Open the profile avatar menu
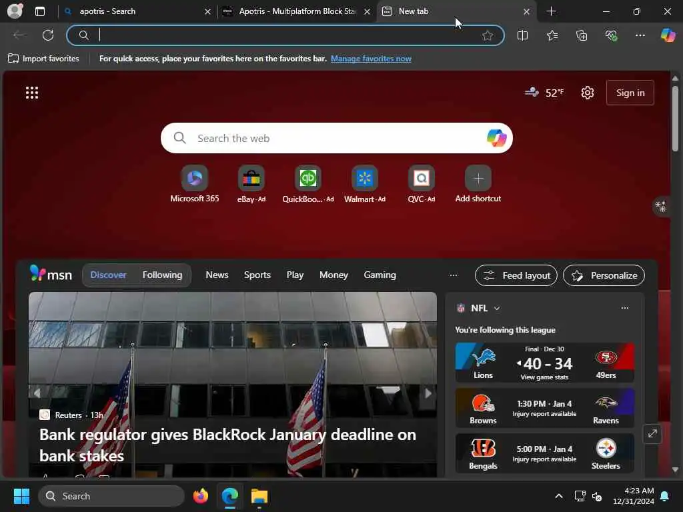 click(15, 11)
